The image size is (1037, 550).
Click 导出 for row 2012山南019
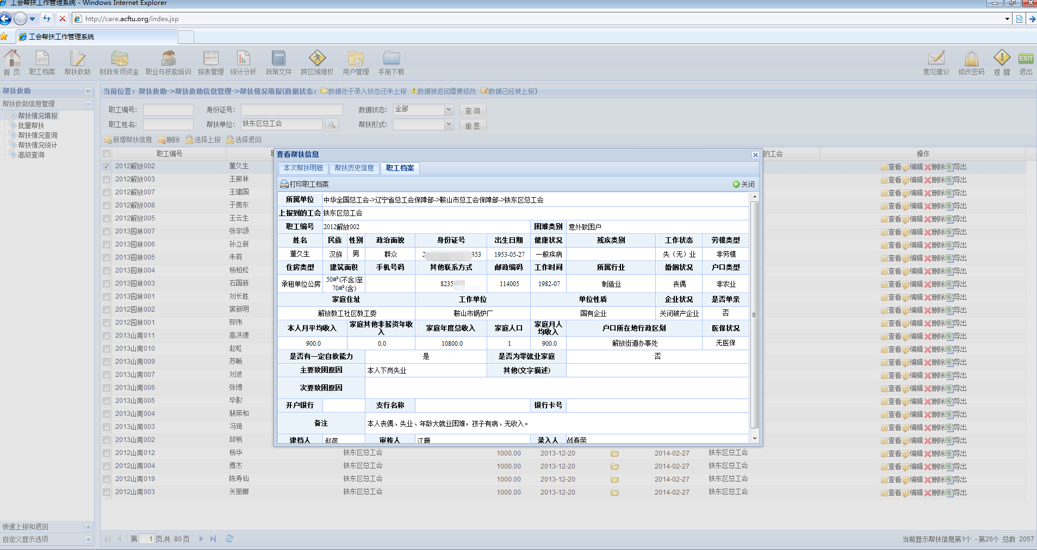957,479
